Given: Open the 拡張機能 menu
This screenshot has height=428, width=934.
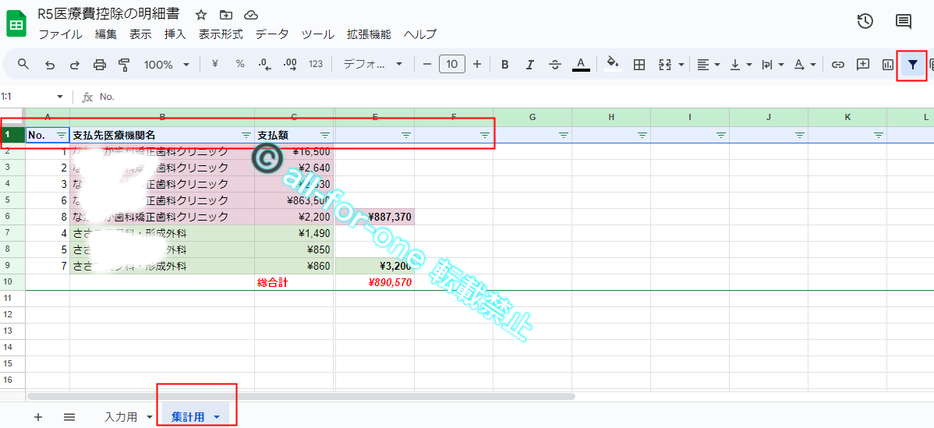Looking at the screenshot, I should coord(369,34).
